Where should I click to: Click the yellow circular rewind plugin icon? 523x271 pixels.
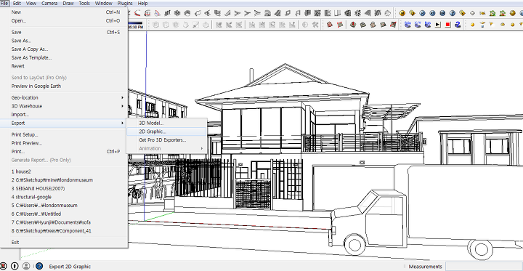point(402,13)
